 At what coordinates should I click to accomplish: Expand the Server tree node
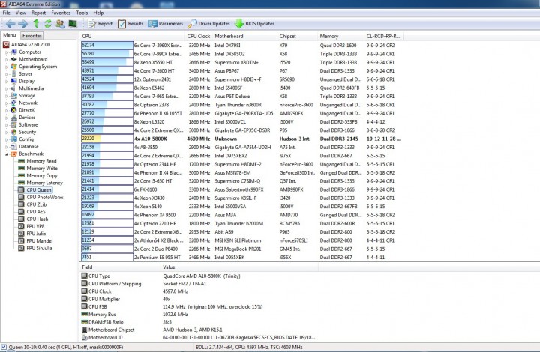coord(6,74)
